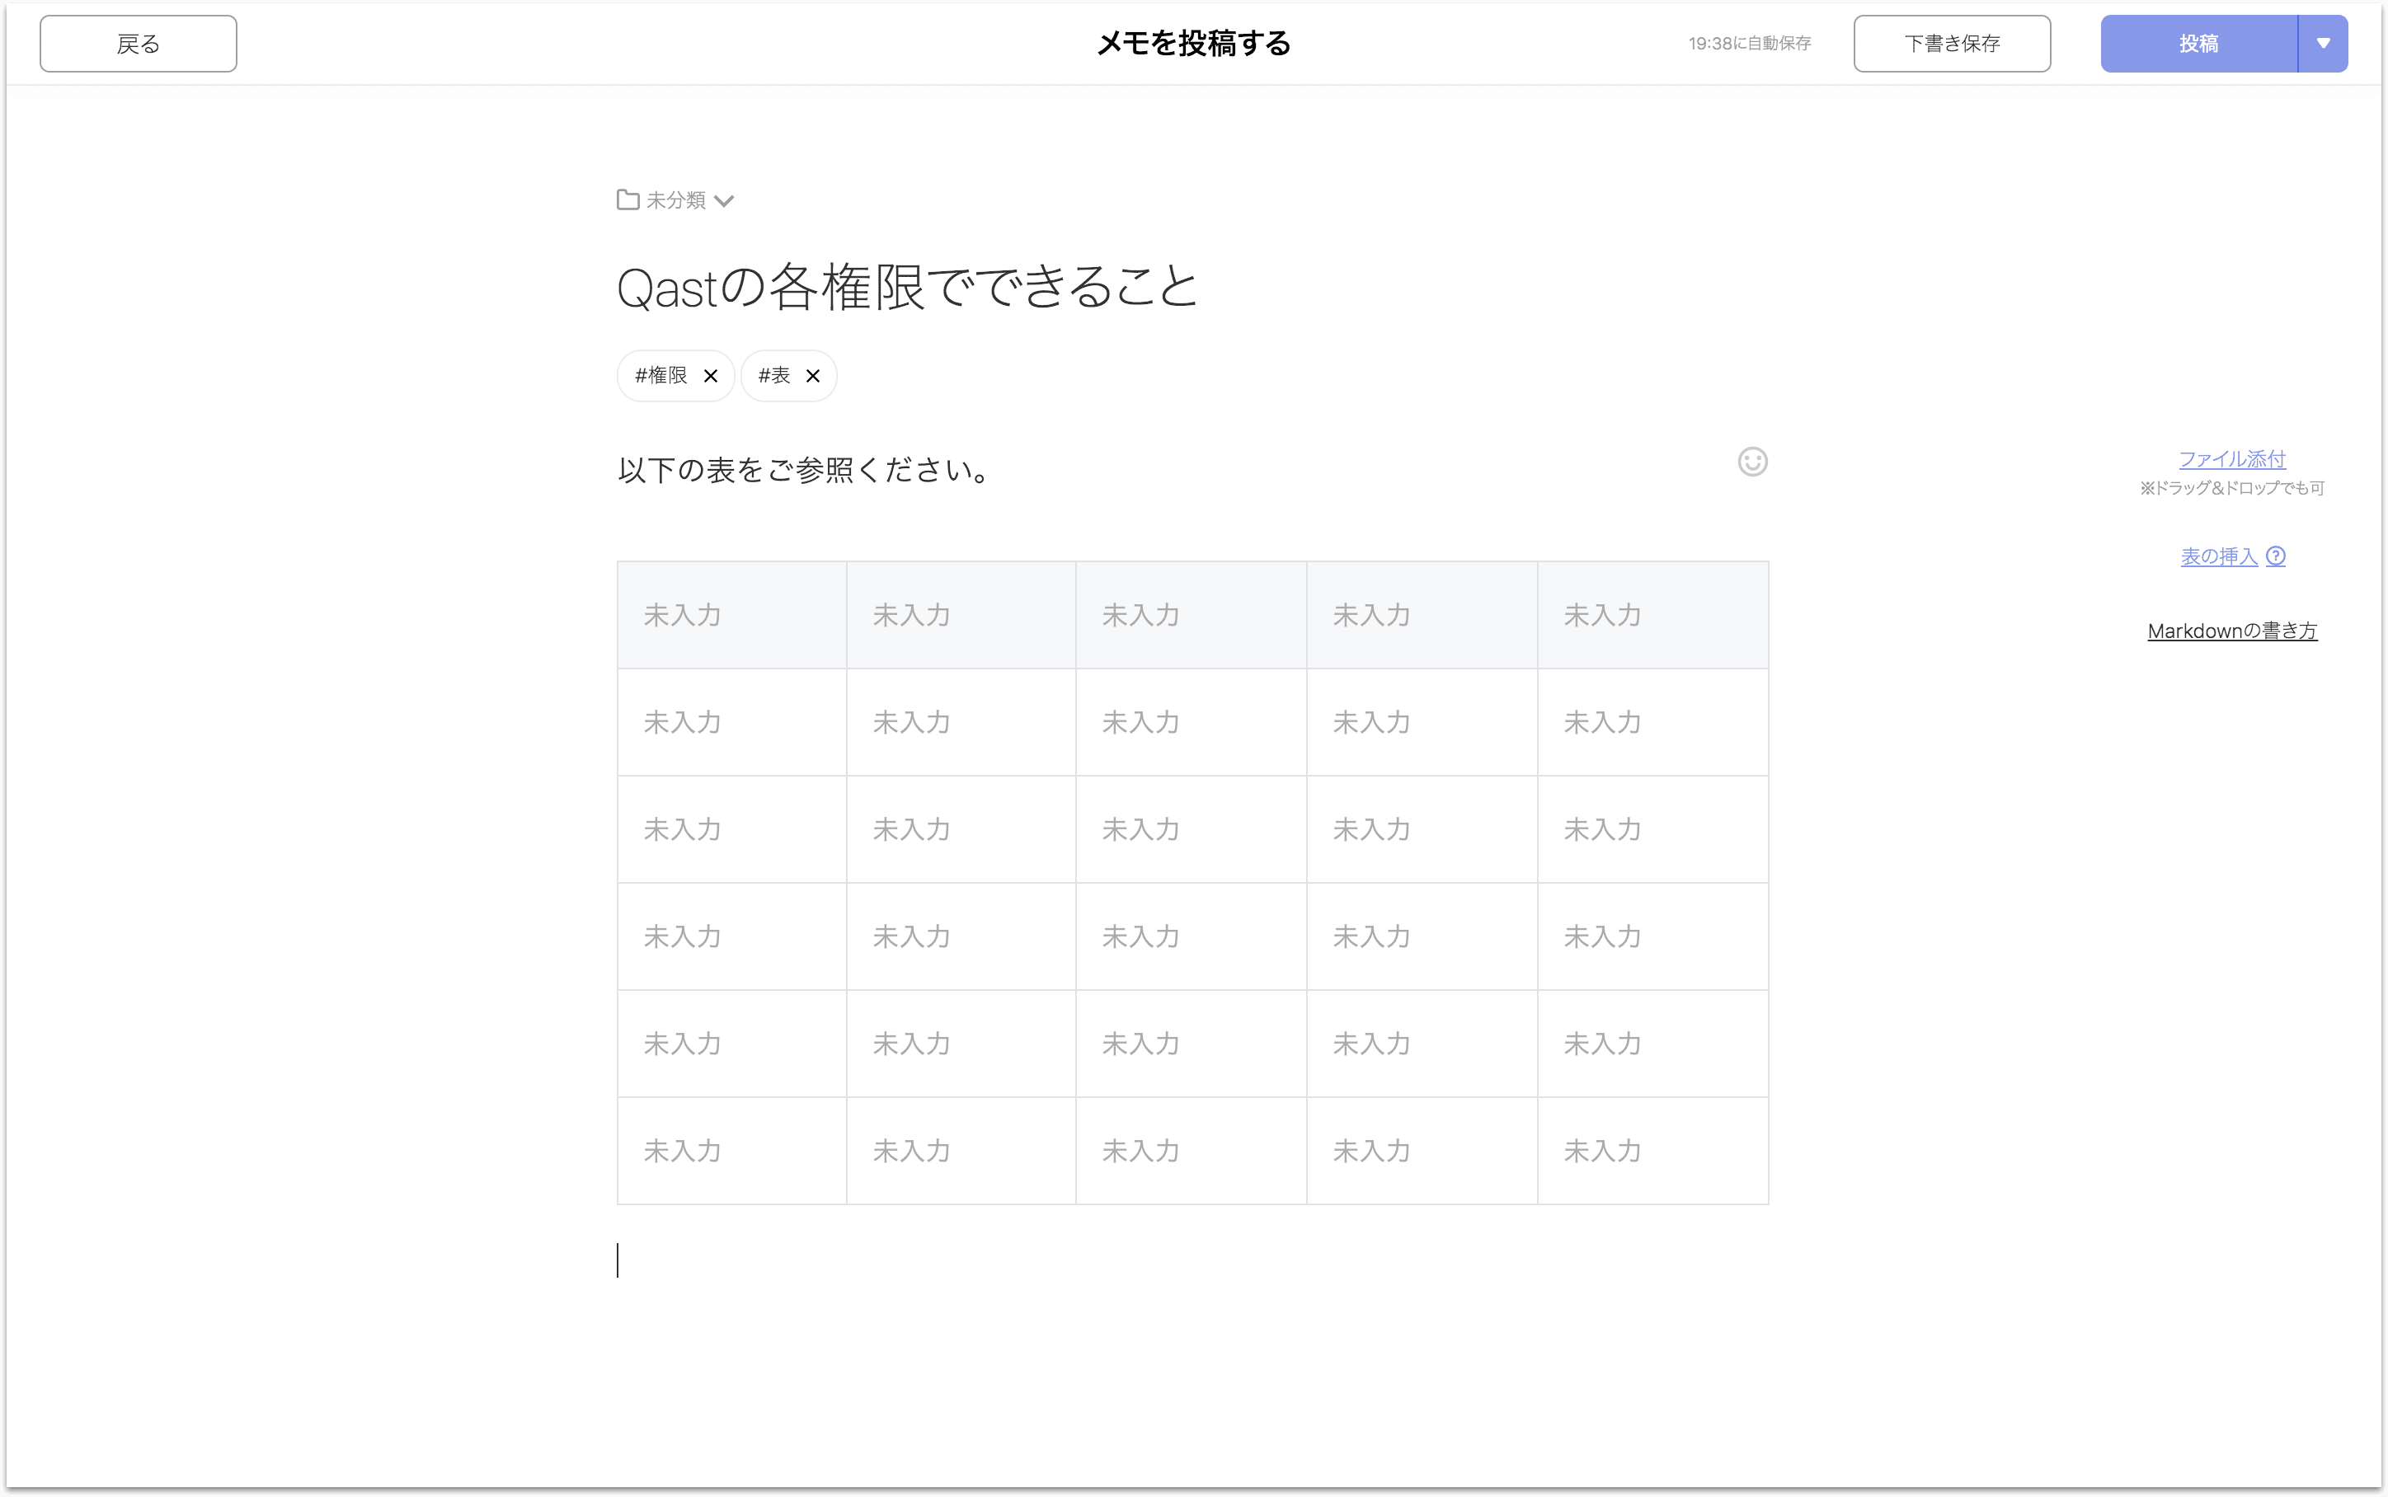The height and width of the screenshot is (1497, 2388).
Task: Remove the #権限 tag
Action: click(710, 376)
